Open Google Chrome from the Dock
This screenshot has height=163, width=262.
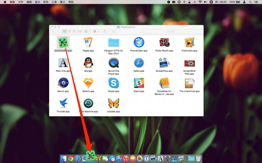70,158
